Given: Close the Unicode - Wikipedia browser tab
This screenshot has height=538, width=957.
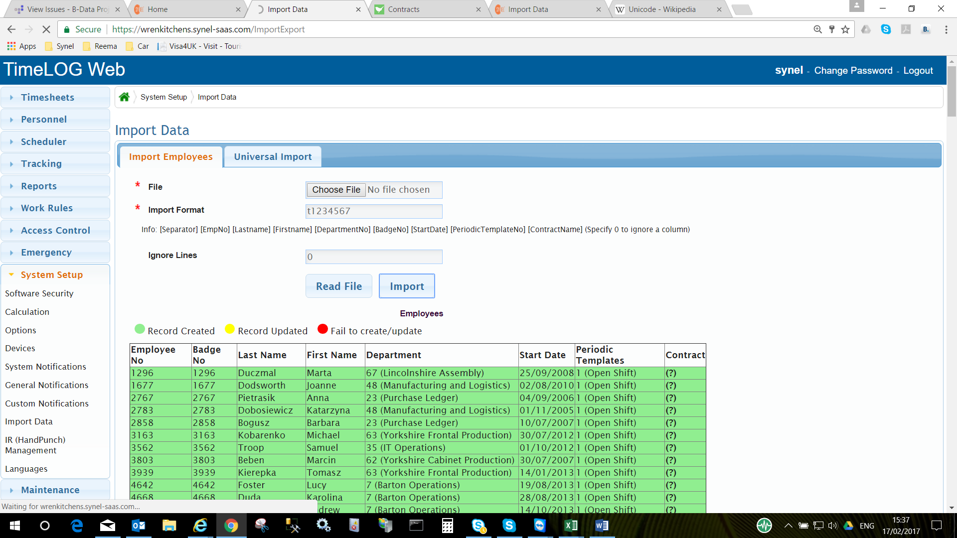Looking at the screenshot, I should point(719,9).
